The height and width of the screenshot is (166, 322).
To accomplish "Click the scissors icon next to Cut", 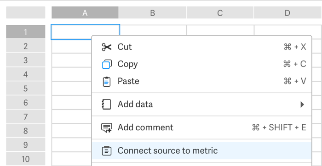I will pos(107,47).
